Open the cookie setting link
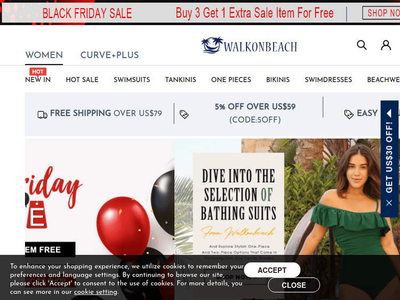Screen dimensions: 400x300 95,292
